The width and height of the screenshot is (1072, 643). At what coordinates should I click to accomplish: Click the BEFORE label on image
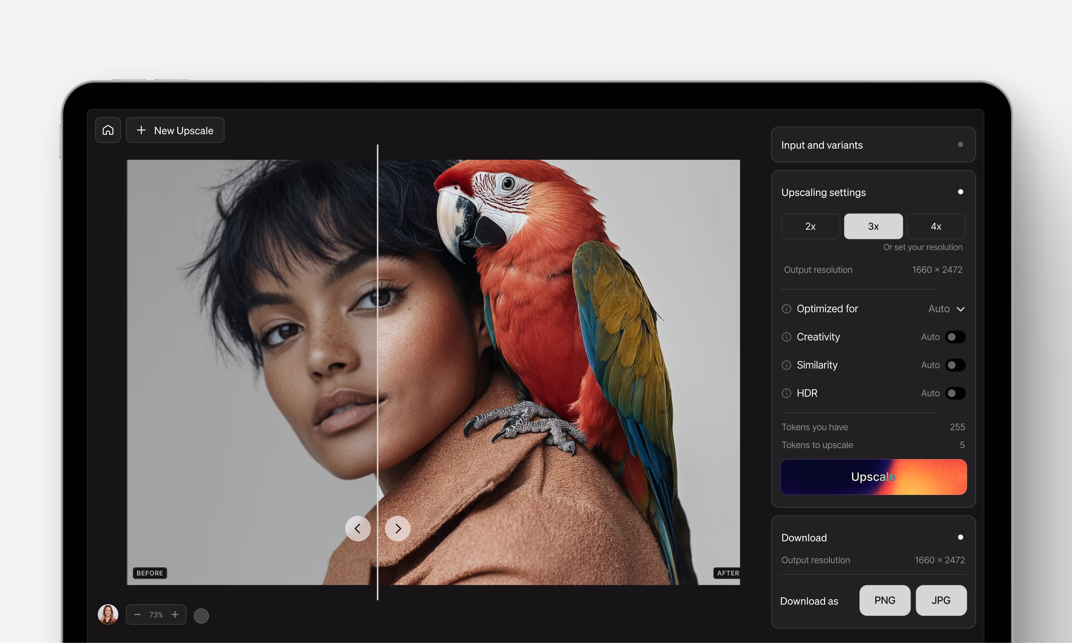150,573
